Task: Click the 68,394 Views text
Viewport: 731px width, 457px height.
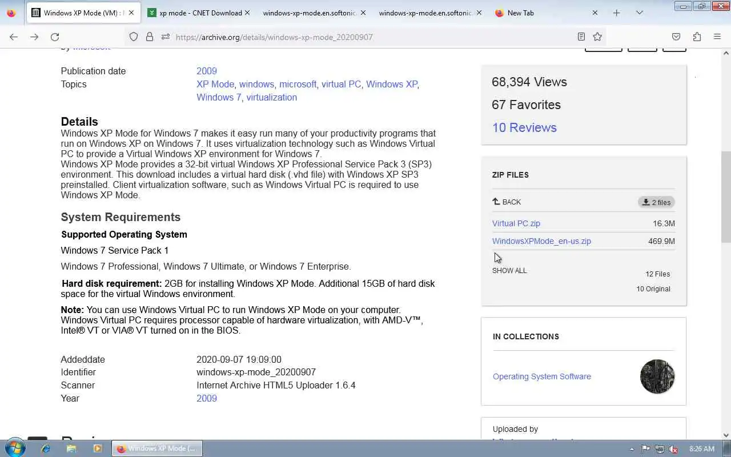Action: (529, 82)
